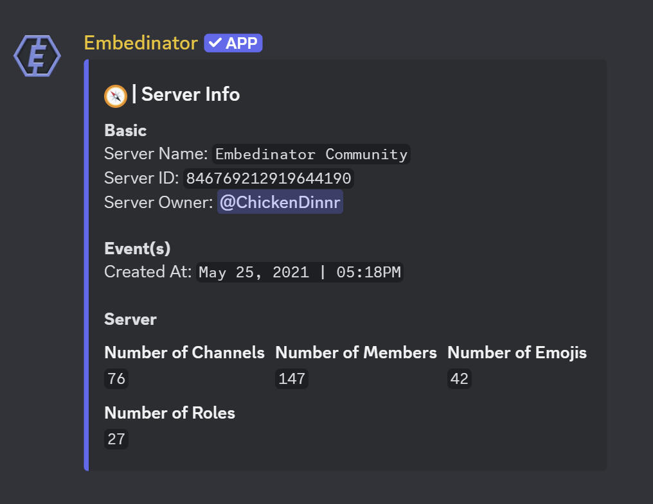
Task: Click the Number of Channels field heading
Action: tap(184, 352)
